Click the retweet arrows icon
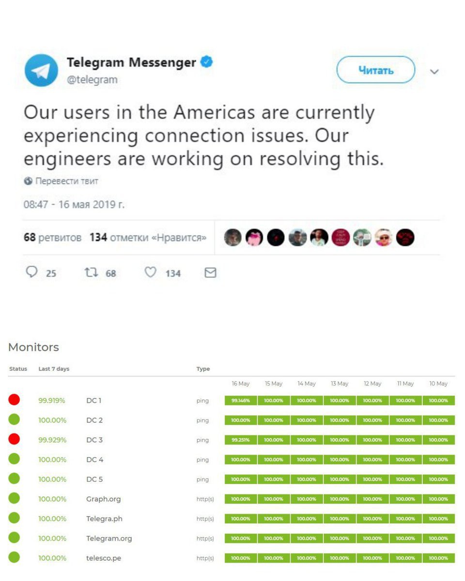This screenshot has width=465, height=581. (91, 273)
